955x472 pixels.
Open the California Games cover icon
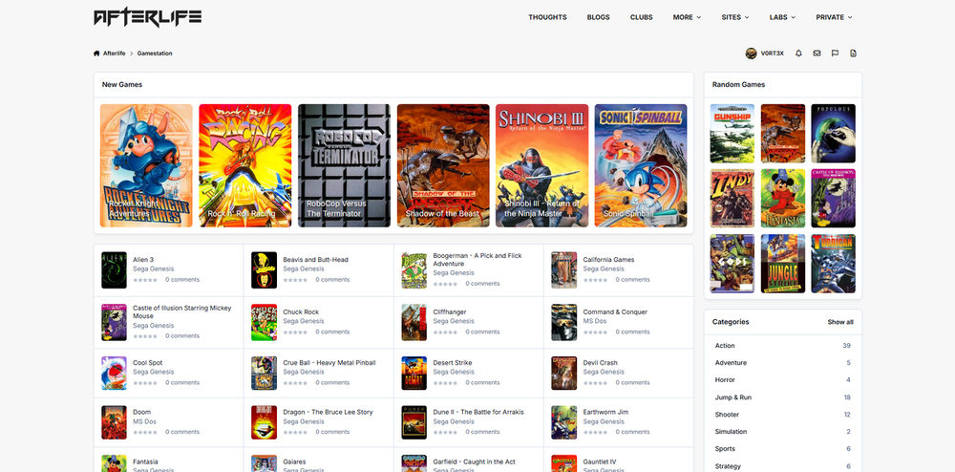pyautogui.click(x=564, y=269)
